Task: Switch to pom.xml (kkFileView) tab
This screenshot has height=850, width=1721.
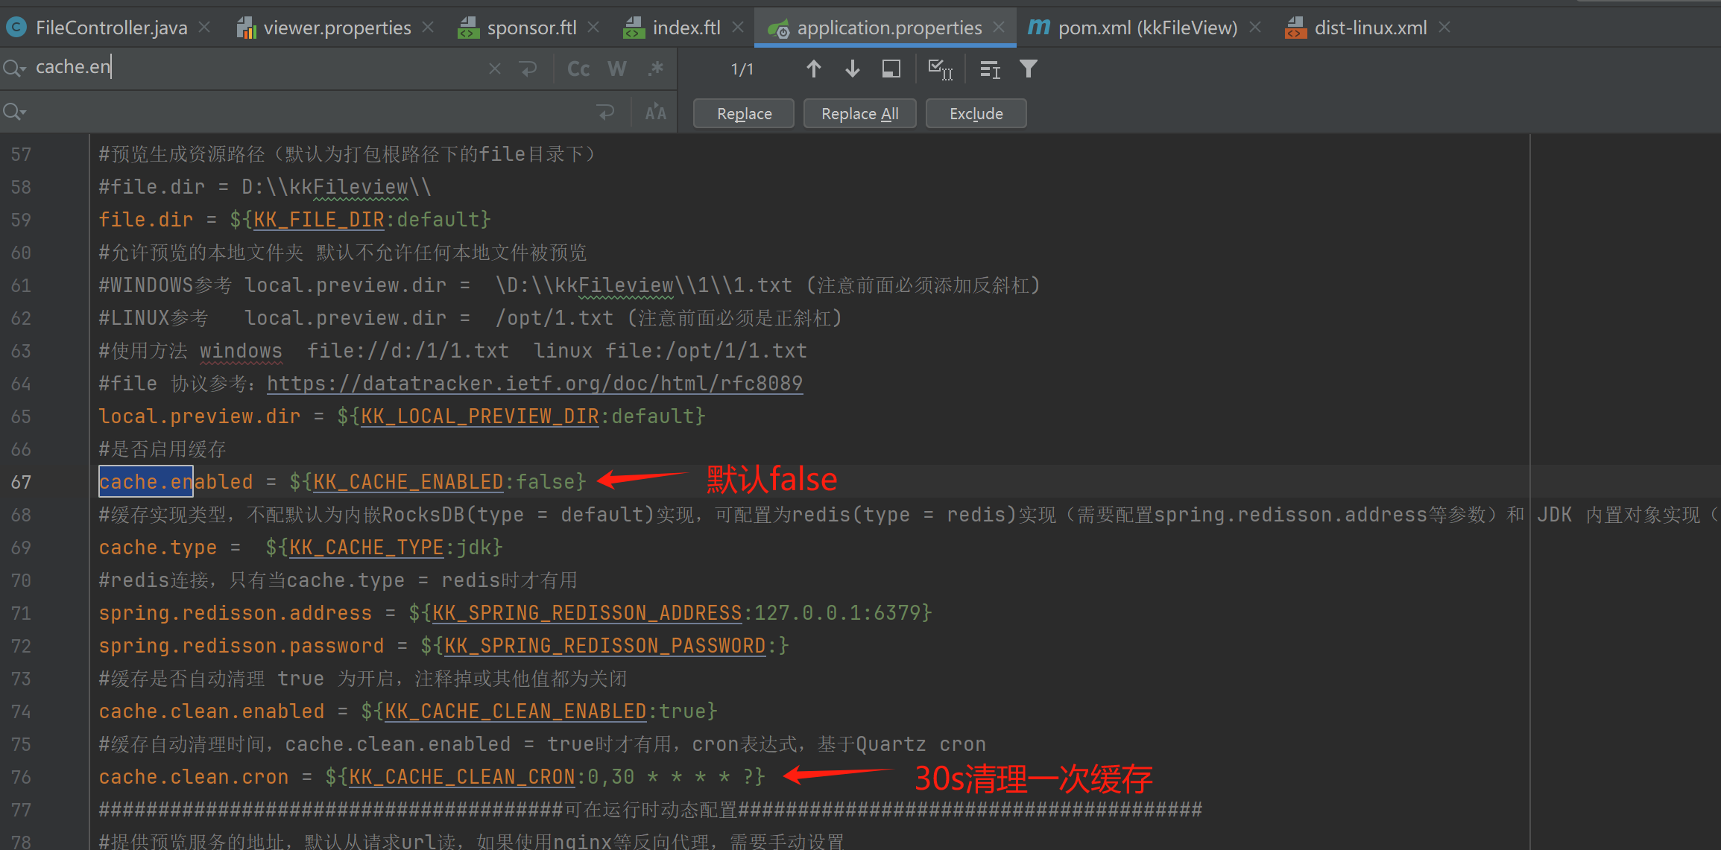Action: [1146, 28]
